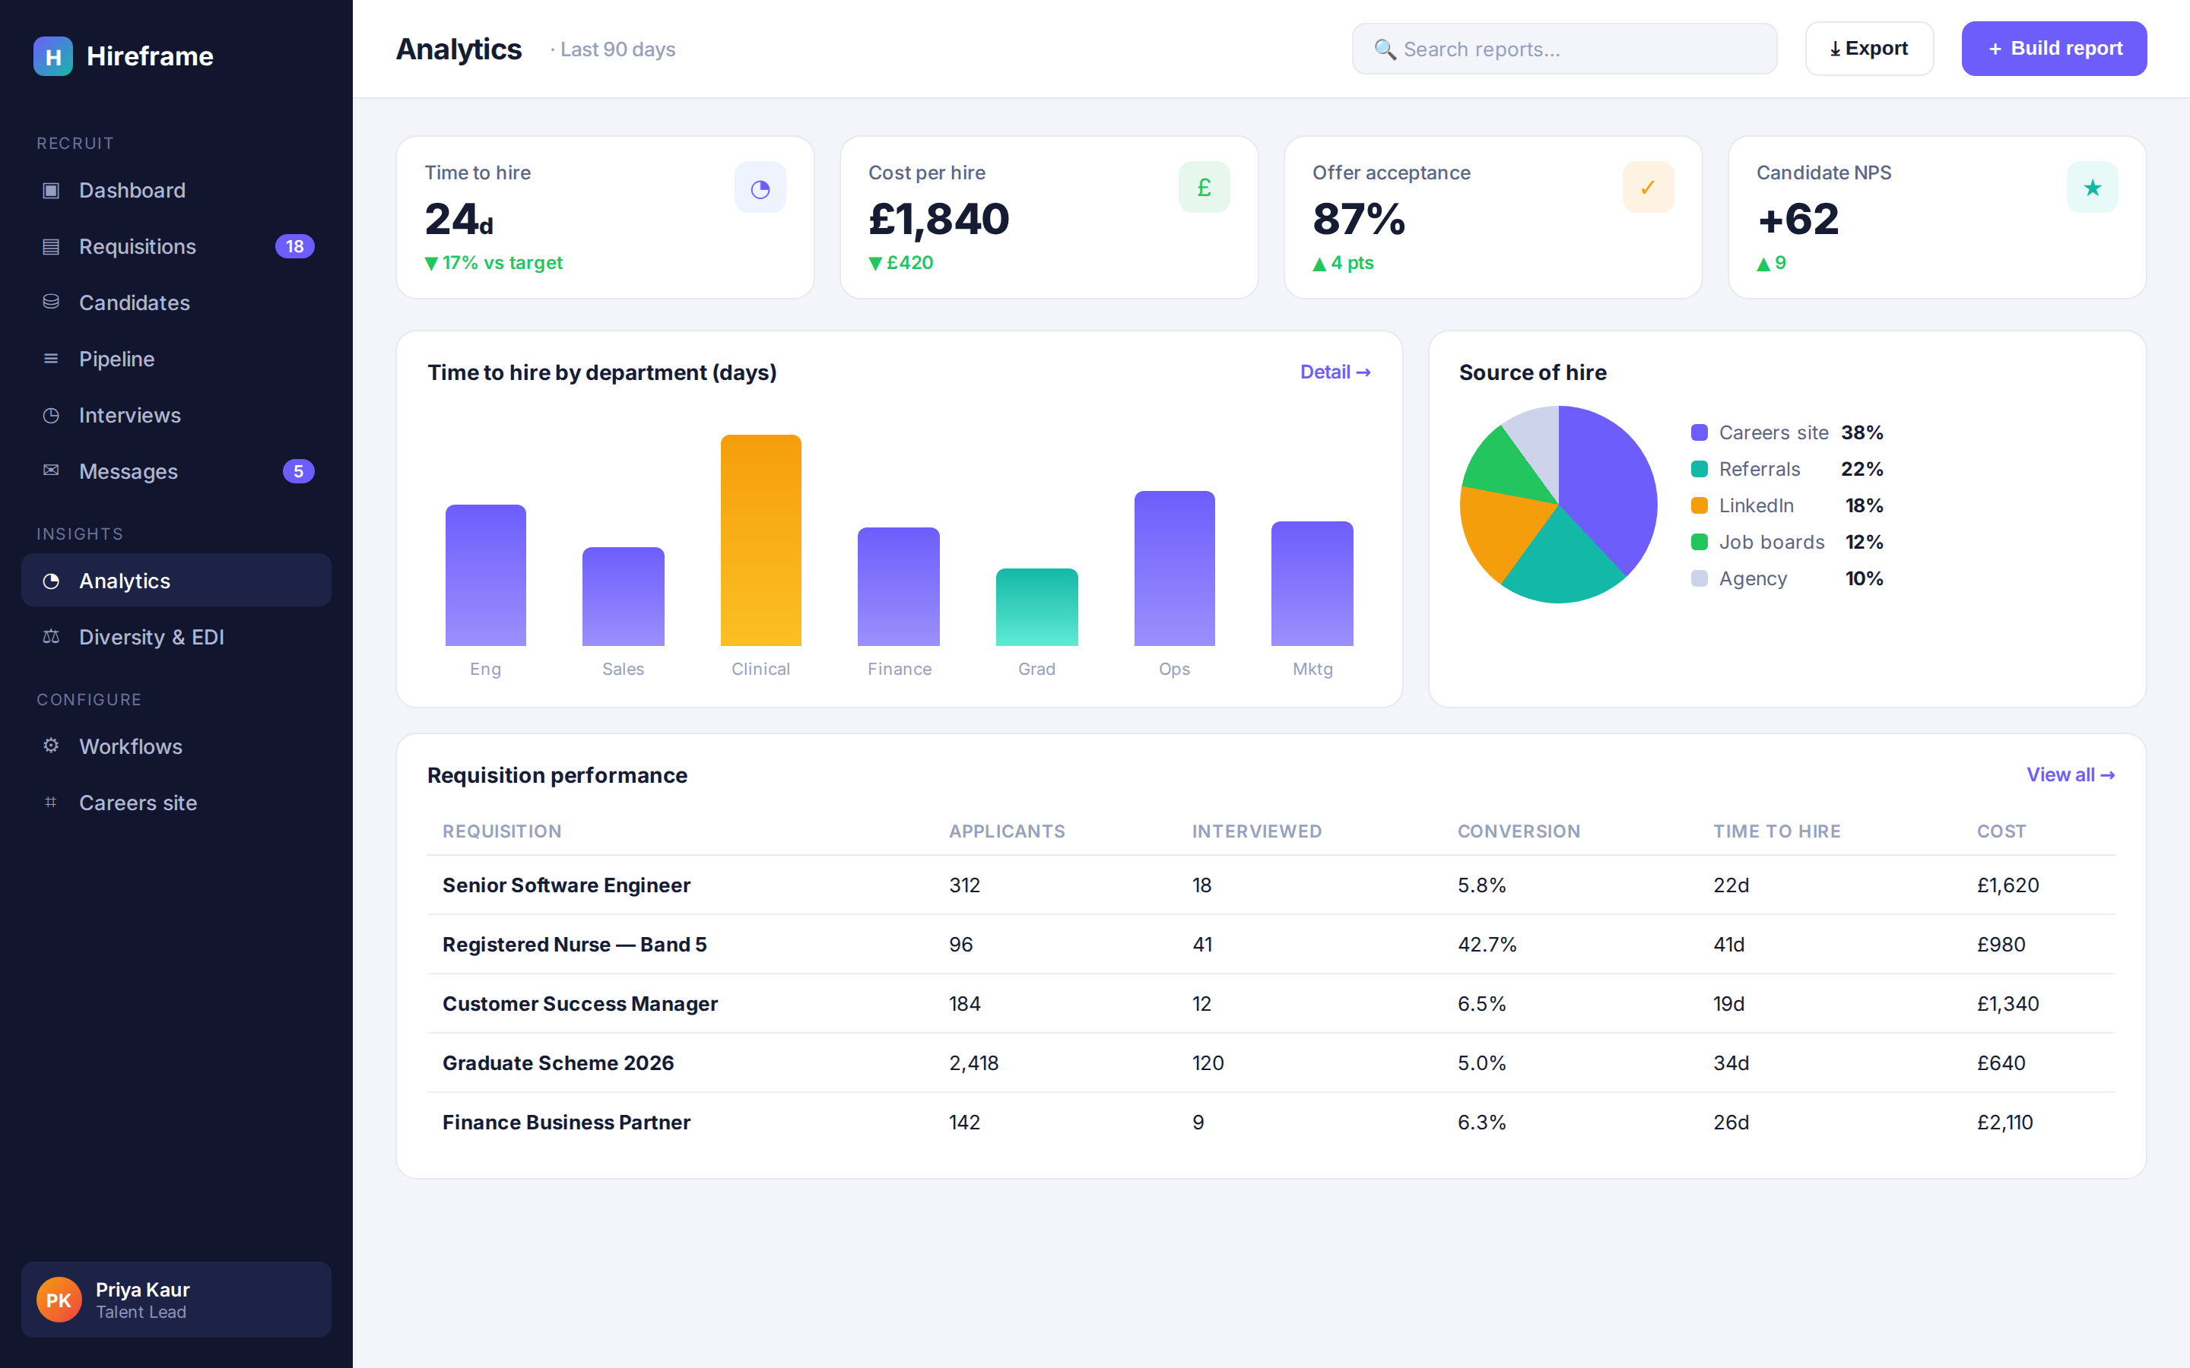Click the Requisitions list icon
2190x1368 pixels.
tap(52, 246)
